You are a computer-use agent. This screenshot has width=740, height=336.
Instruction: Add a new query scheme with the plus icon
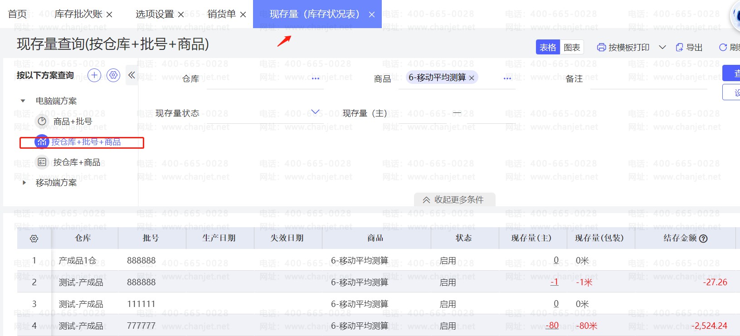click(x=94, y=75)
